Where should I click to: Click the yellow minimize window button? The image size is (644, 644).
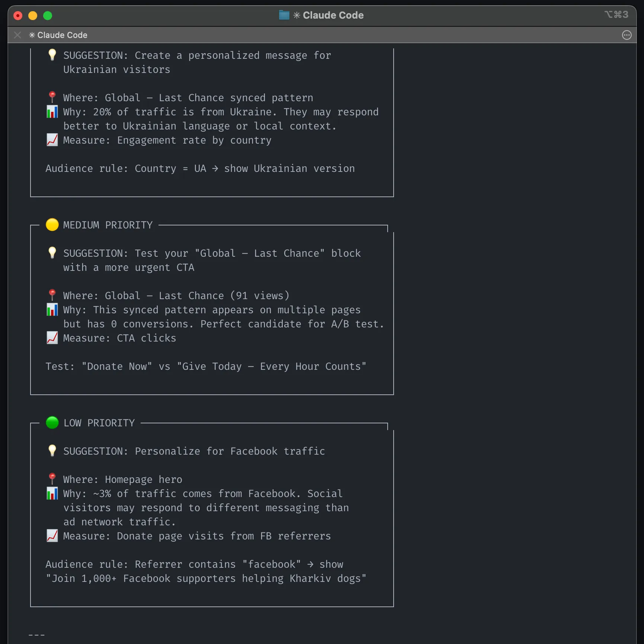(x=33, y=16)
